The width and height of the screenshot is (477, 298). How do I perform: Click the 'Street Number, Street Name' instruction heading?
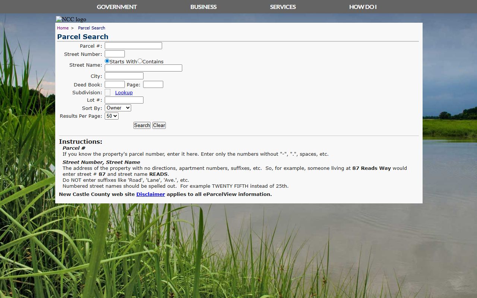click(x=101, y=162)
